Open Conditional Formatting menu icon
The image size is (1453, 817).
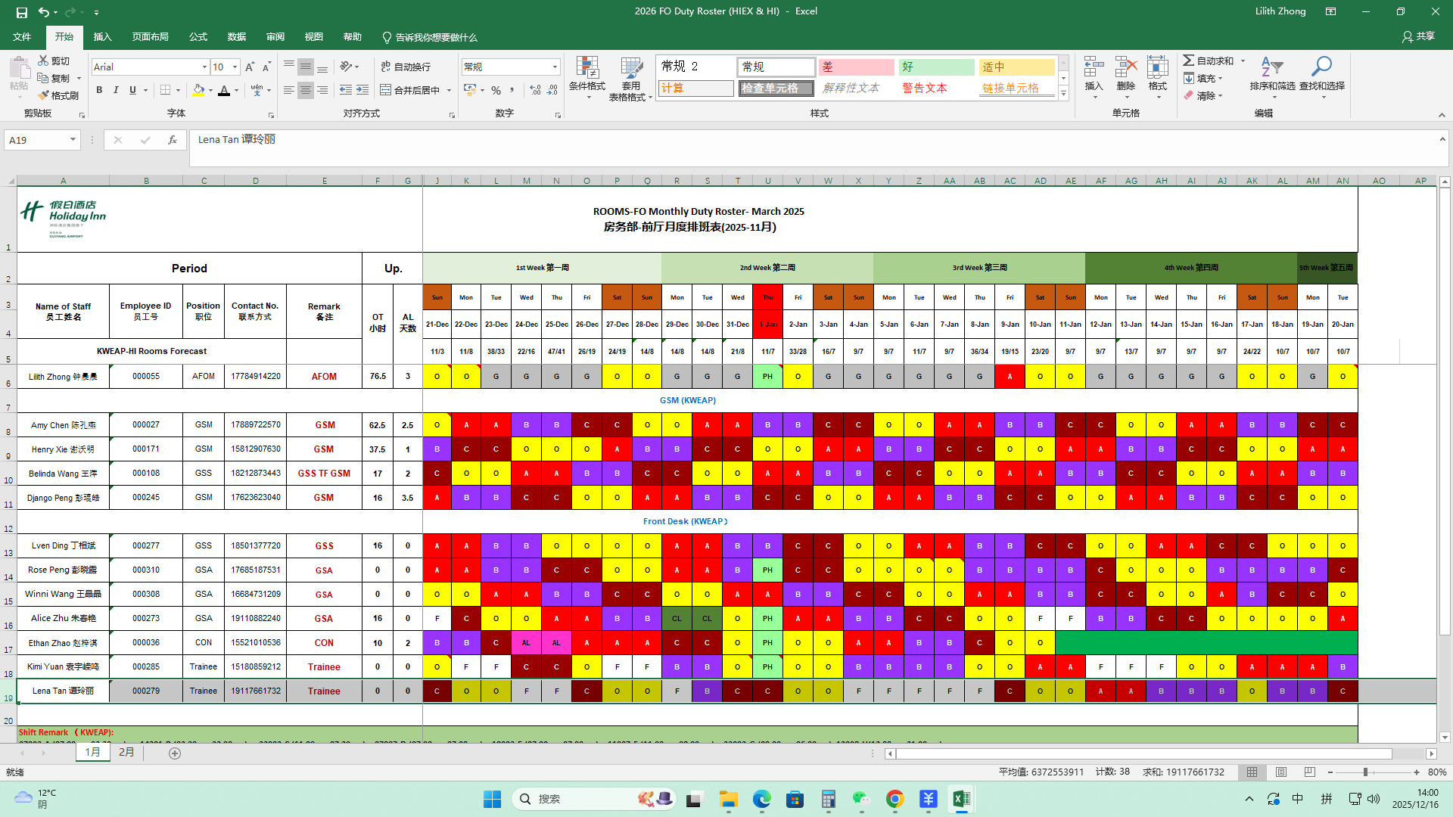[586, 68]
